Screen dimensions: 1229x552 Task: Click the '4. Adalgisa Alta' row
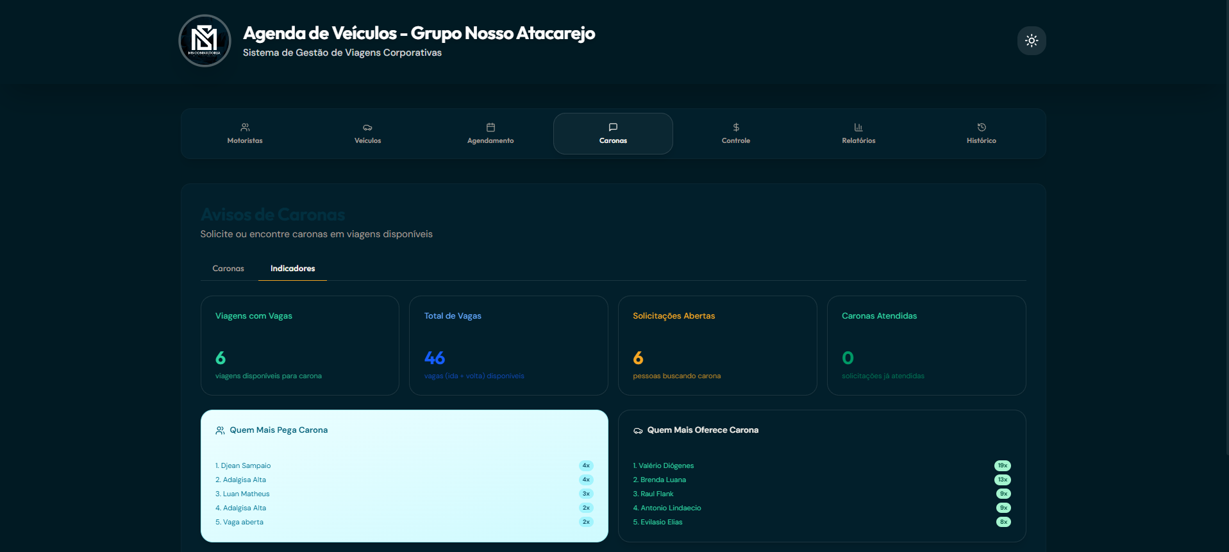click(405, 508)
